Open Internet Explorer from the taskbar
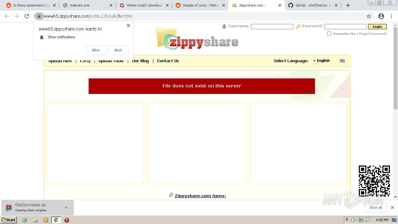The height and width of the screenshot is (224, 398). tap(25, 220)
